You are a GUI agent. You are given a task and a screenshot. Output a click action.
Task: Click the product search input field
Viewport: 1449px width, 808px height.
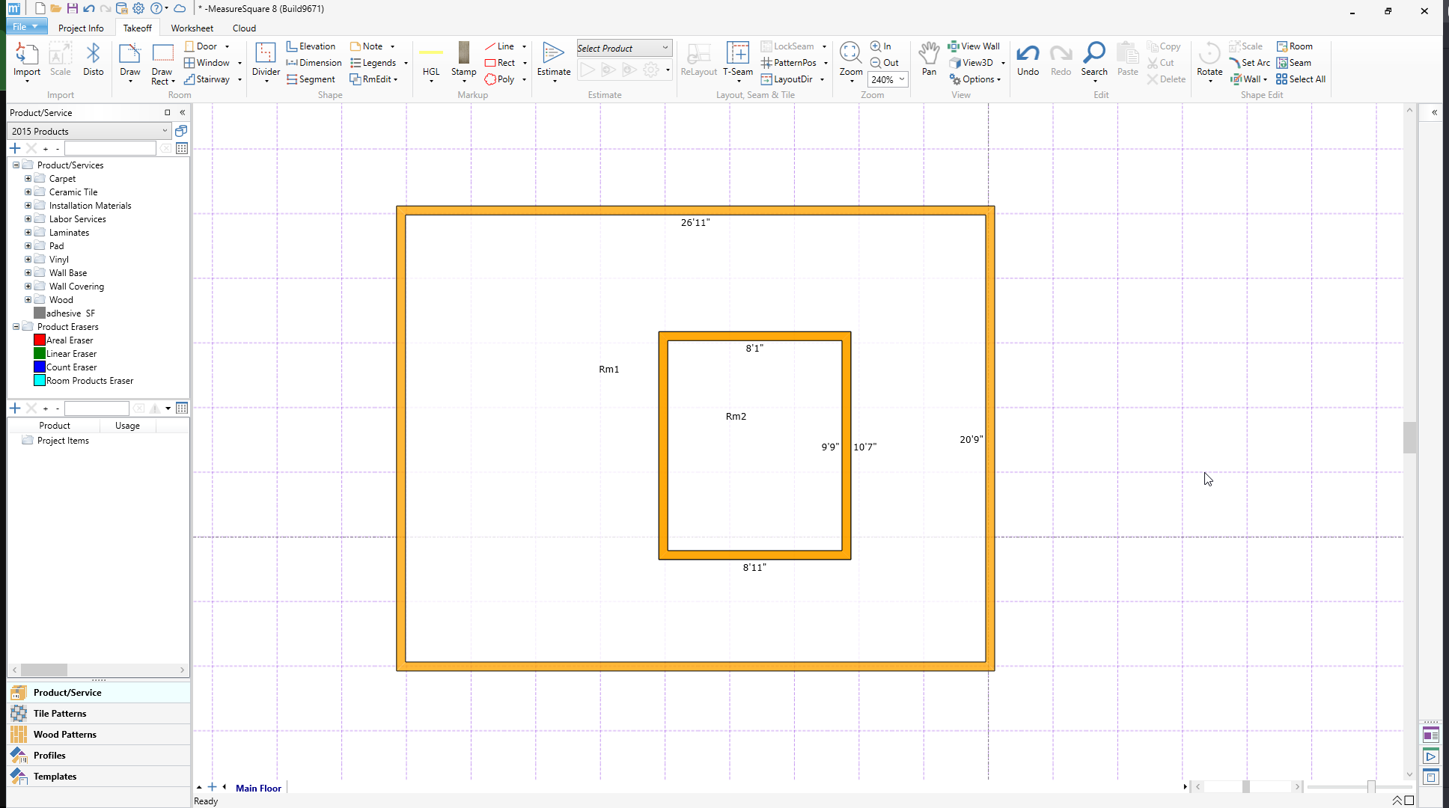pyautogui.click(x=110, y=148)
